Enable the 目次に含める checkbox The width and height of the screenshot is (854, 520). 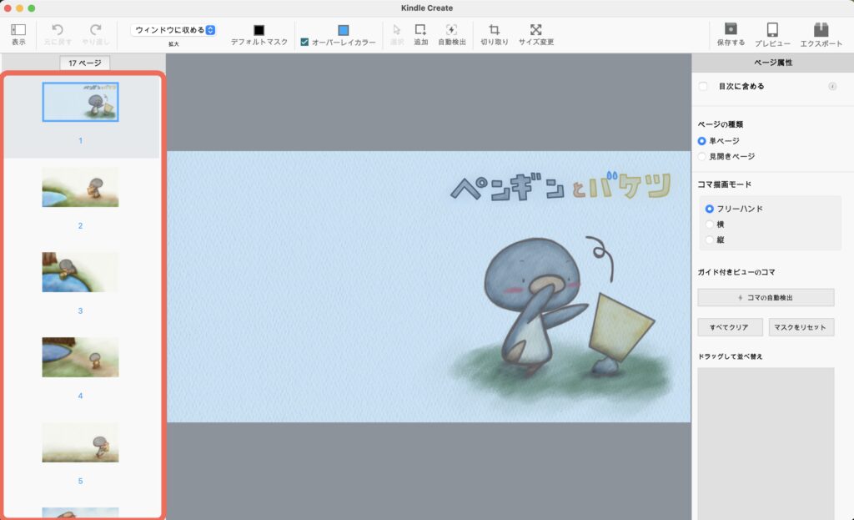click(703, 86)
